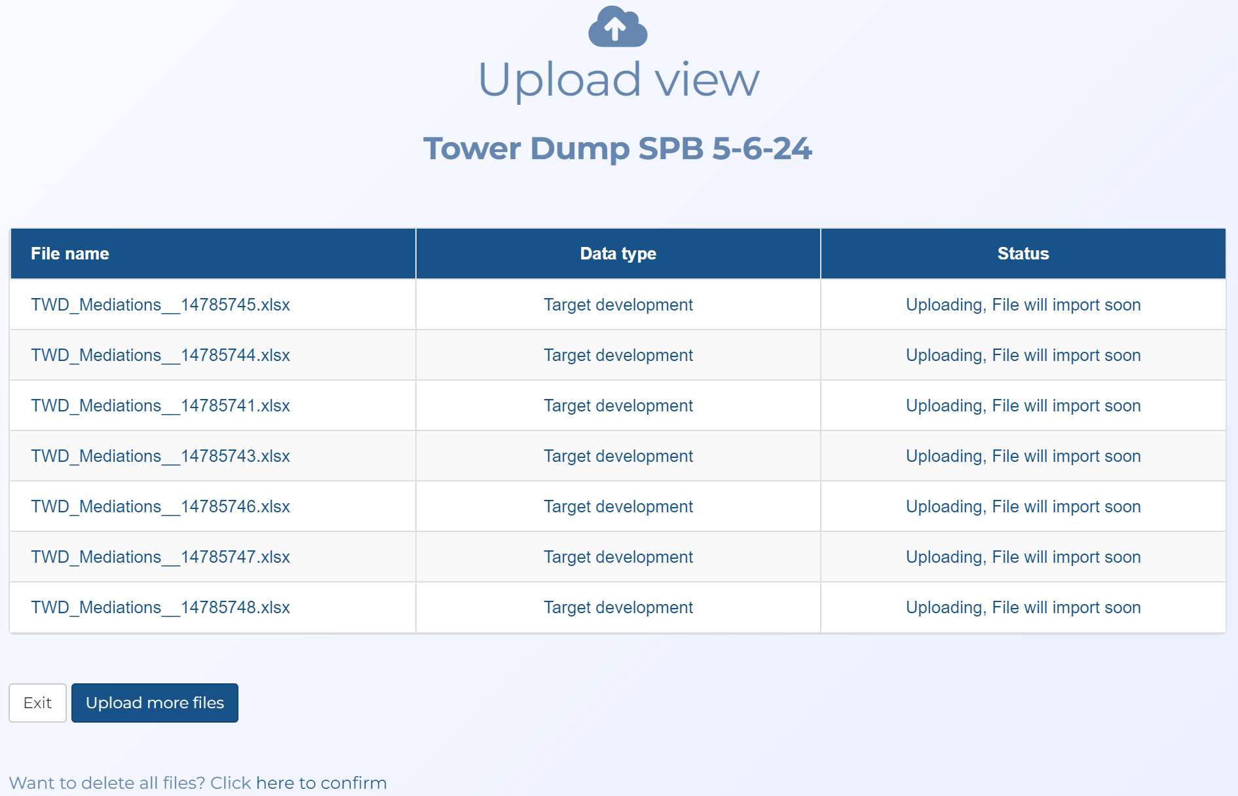Click the Exit button
1238x796 pixels.
point(37,703)
